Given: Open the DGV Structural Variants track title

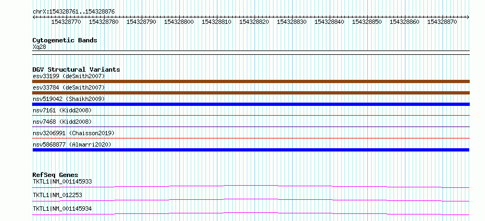Looking at the screenshot, I should (x=76, y=70).
